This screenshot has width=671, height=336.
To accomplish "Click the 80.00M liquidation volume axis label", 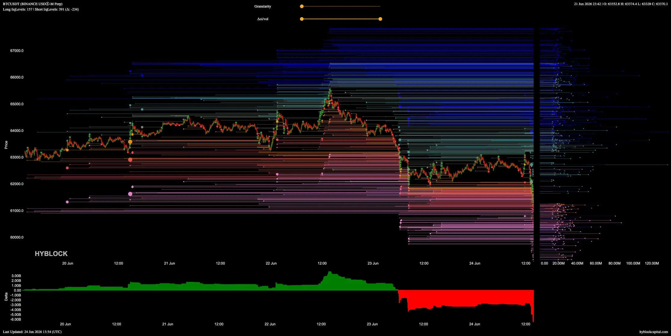I will click(614, 263).
